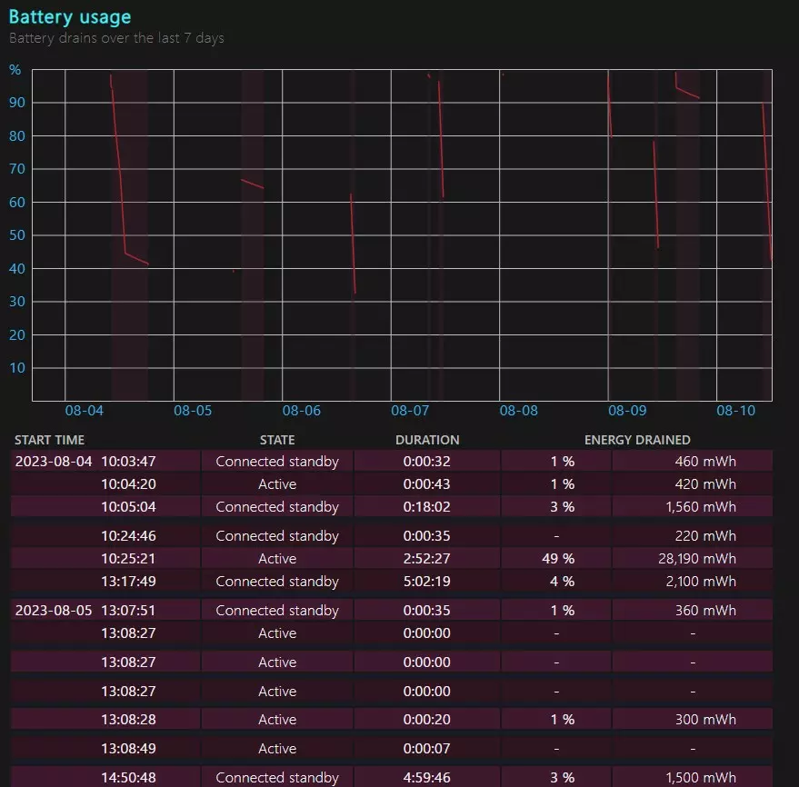This screenshot has height=787, width=799.
Task: Click the DURATION column header
Action: [427, 440]
